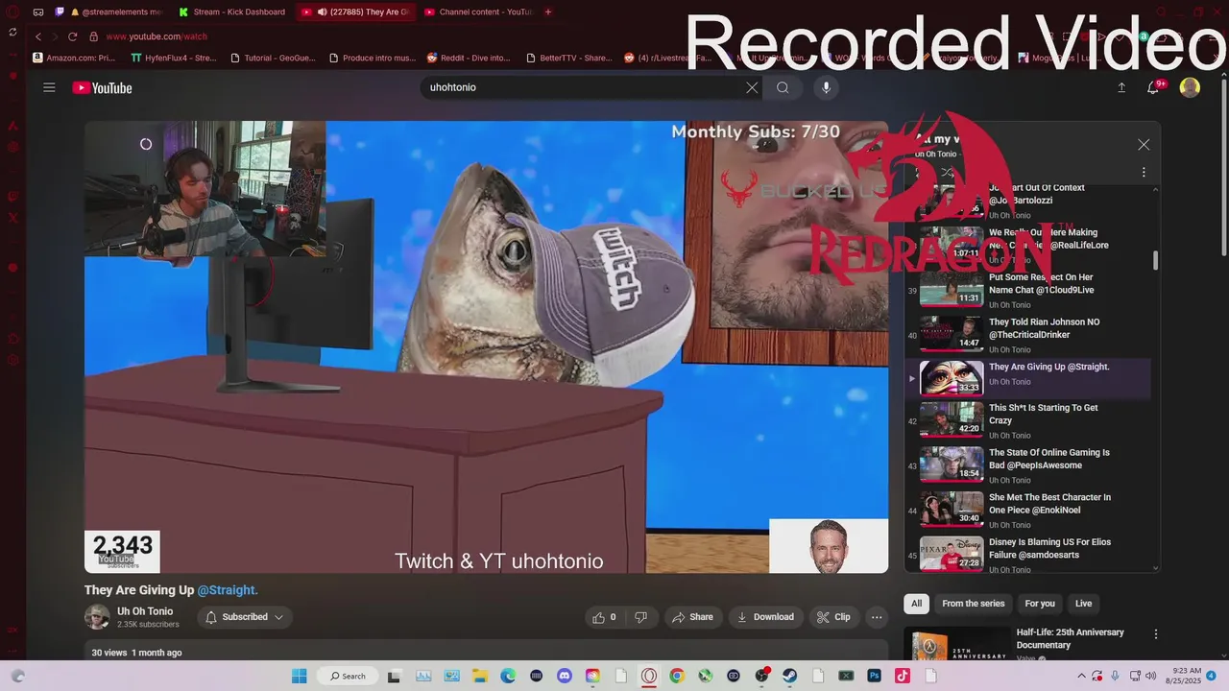Image resolution: width=1229 pixels, height=691 pixels.
Task: Open the Tutorial - GeoGuessr bookmark
Action: 273,58
